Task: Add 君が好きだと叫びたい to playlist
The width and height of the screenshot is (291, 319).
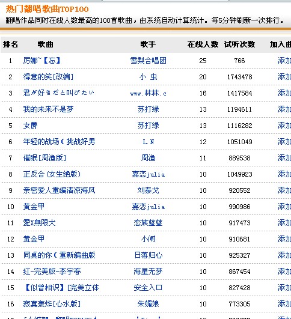Action: pos(284,93)
